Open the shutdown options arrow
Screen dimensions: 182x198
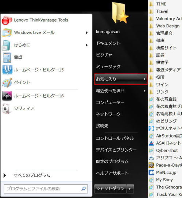(x=130, y=189)
